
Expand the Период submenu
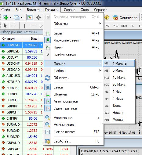click(x=73, y=64)
